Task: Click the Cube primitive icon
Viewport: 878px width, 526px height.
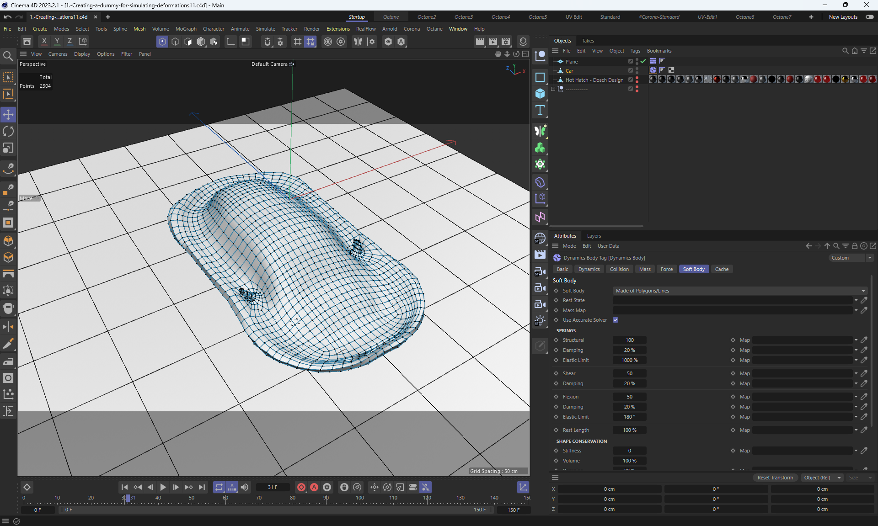Action: click(540, 93)
